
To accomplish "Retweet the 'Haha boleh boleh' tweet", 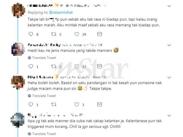I will (54, 105).
